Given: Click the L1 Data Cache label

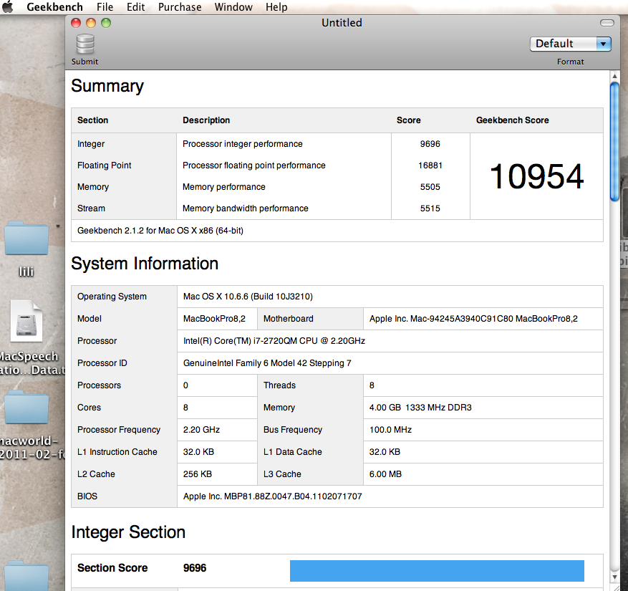Looking at the screenshot, I should (293, 451).
